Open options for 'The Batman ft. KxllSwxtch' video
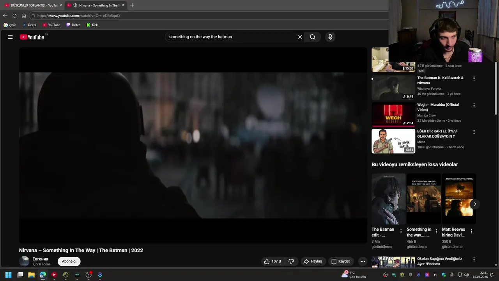The height and width of the screenshot is (281, 499). (x=474, y=78)
